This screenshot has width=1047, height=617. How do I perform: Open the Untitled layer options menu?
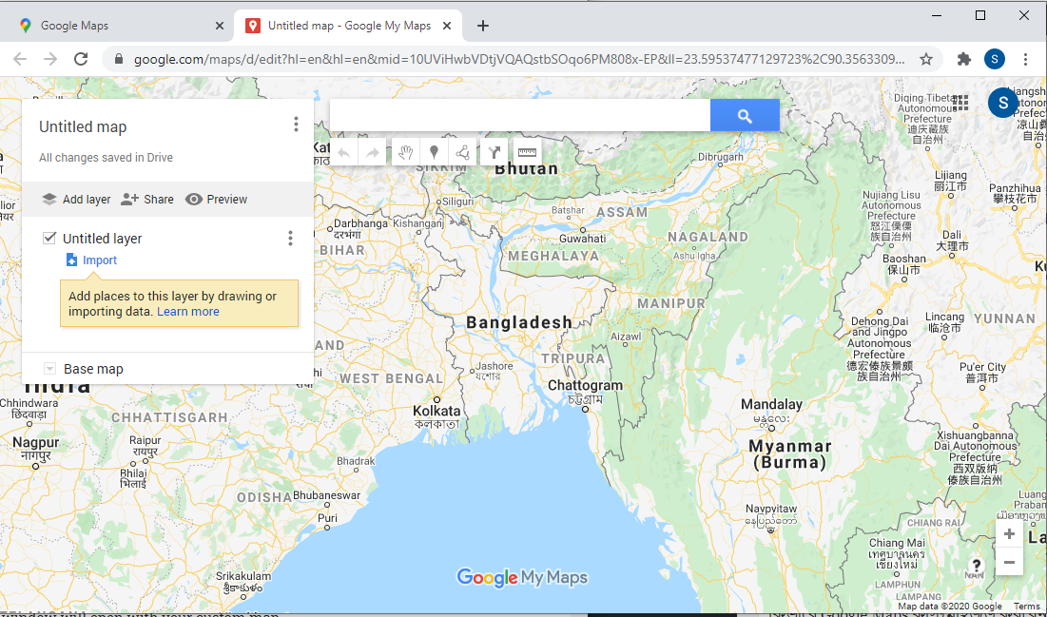(x=291, y=239)
